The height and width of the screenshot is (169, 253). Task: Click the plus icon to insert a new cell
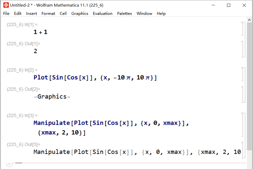[9, 164]
